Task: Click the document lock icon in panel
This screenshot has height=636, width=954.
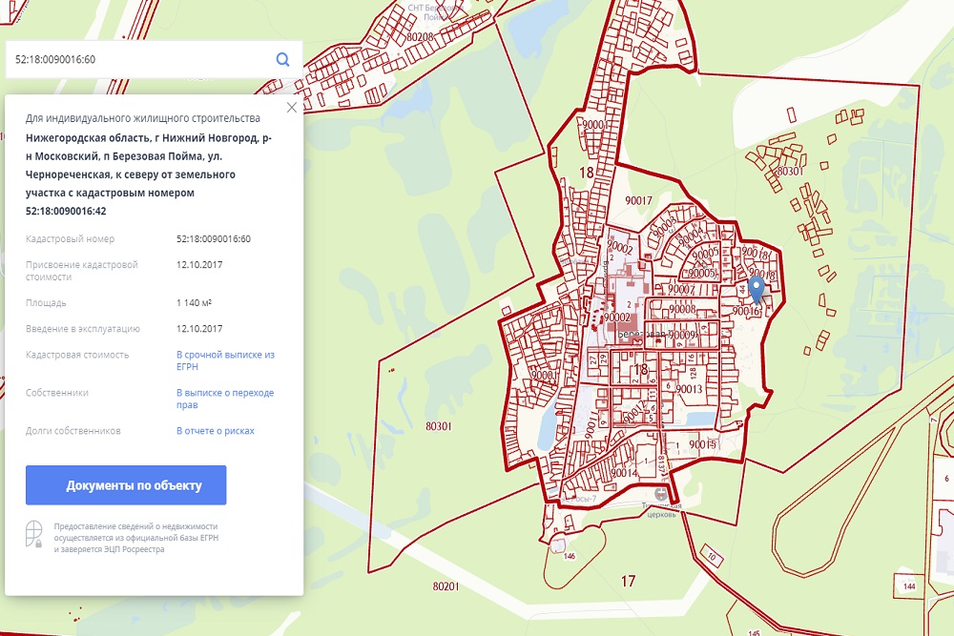Action: (x=34, y=534)
